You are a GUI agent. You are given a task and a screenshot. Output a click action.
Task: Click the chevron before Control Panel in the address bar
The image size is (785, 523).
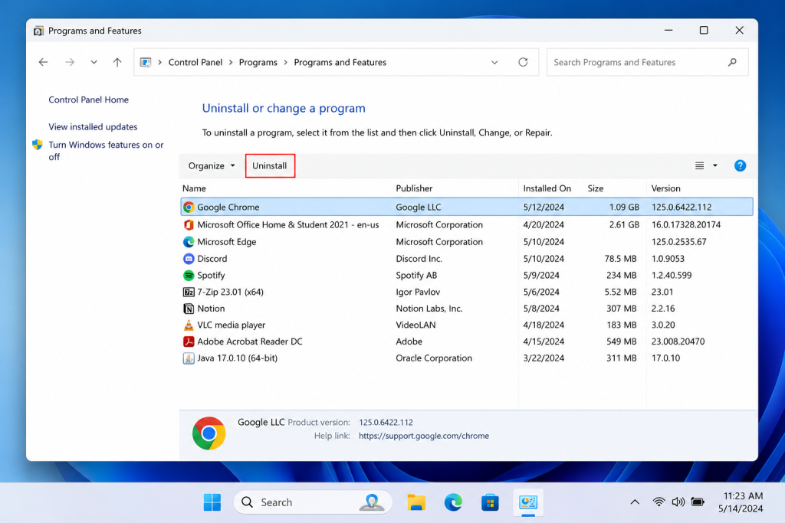click(159, 63)
